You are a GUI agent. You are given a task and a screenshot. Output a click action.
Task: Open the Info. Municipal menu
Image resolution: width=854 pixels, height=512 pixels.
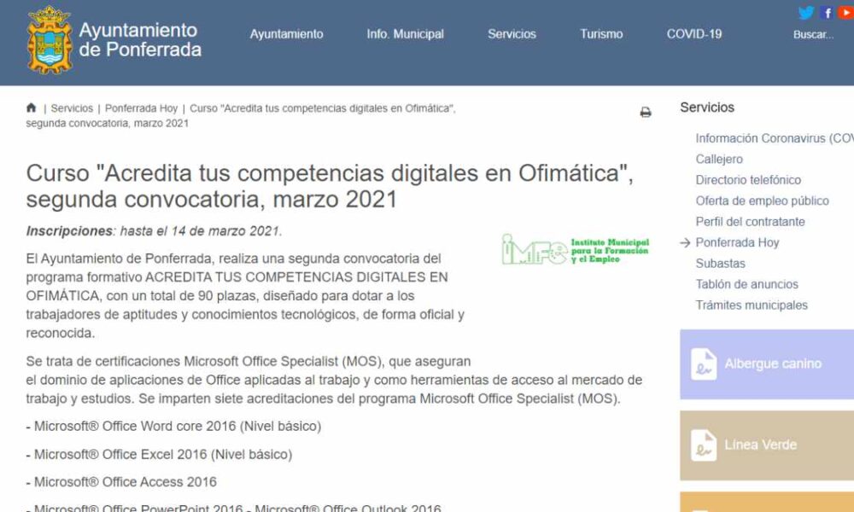point(405,34)
